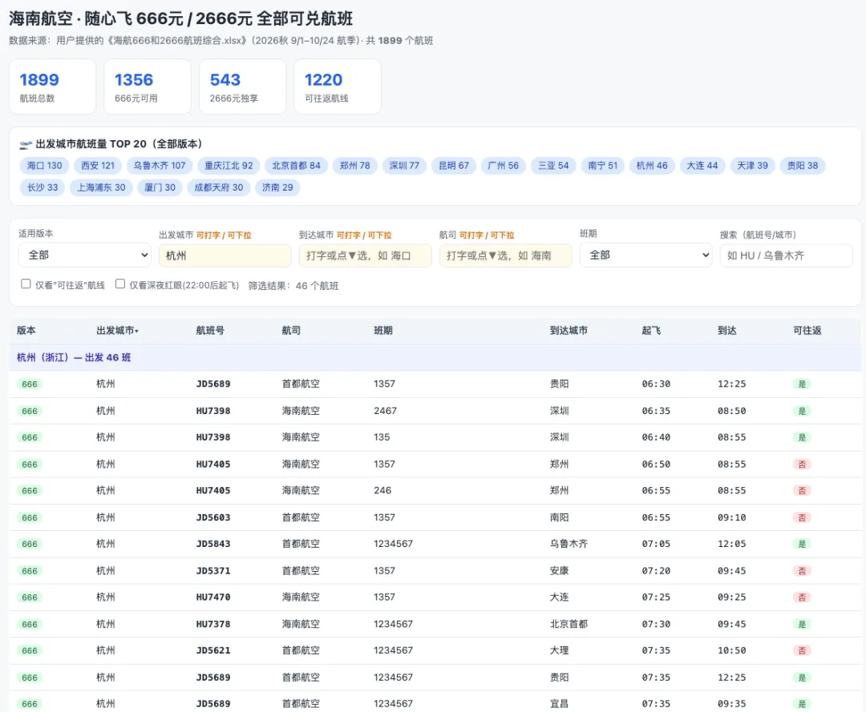Click flight number JD5843 to 乌鲁木齐
The image size is (866, 712).
(x=213, y=544)
